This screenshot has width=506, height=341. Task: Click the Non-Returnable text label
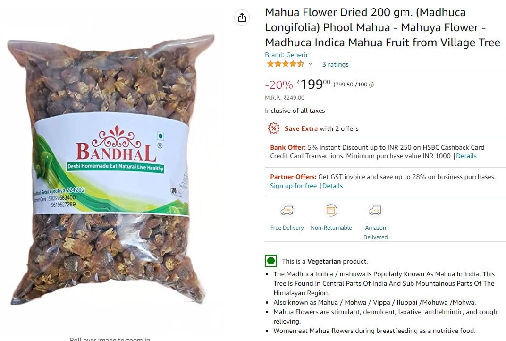(x=331, y=228)
